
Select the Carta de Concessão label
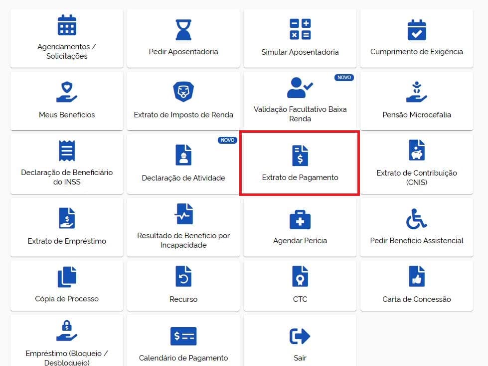pyautogui.click(x=417, y=299)
